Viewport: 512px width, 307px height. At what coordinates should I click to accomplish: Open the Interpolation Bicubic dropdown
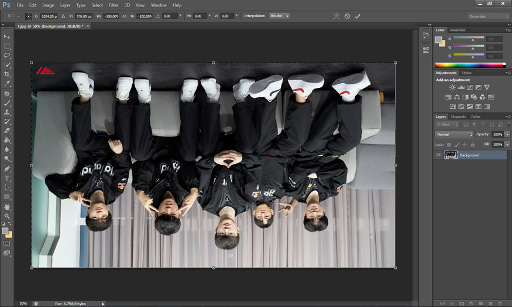279,16
